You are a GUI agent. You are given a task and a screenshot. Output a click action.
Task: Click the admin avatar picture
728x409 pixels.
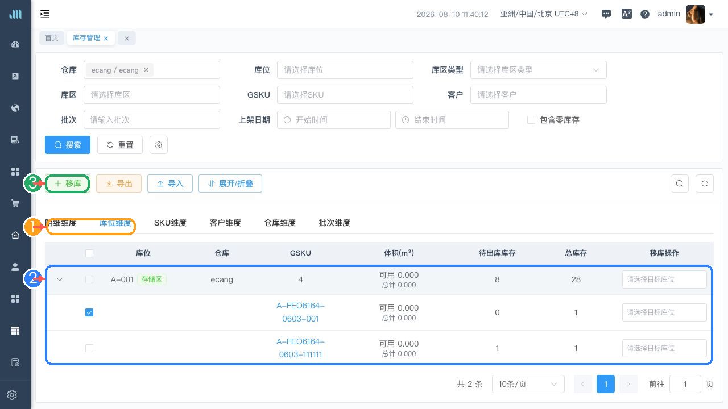(696, 14)
